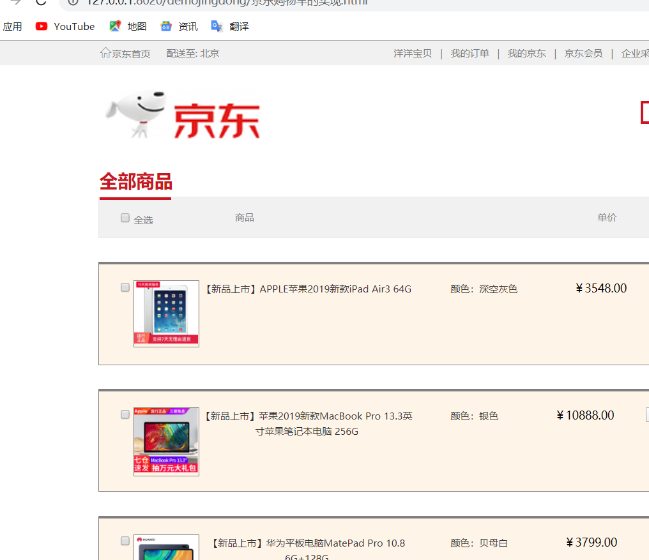Screen dimensions: 649x560
Task: Click the 颜色：贝母白 color text
Action: [x=479, y=543]
